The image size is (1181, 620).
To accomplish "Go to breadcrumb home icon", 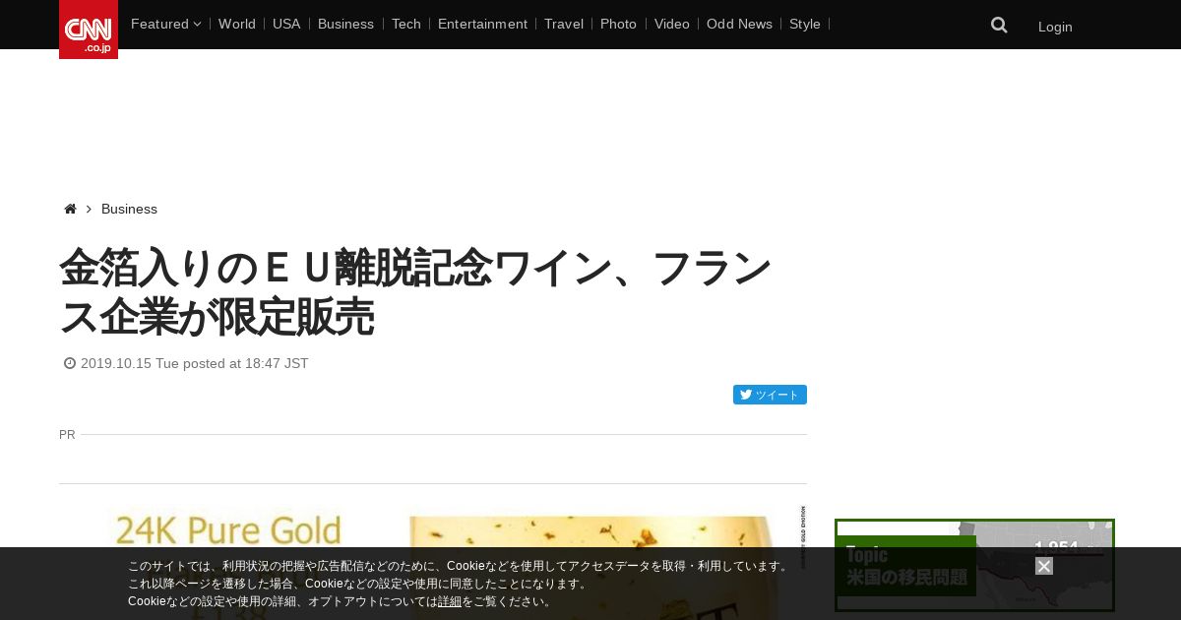I will tap(70, 209).
